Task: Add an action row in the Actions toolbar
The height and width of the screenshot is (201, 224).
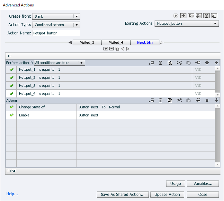Action: coord(151,100)
